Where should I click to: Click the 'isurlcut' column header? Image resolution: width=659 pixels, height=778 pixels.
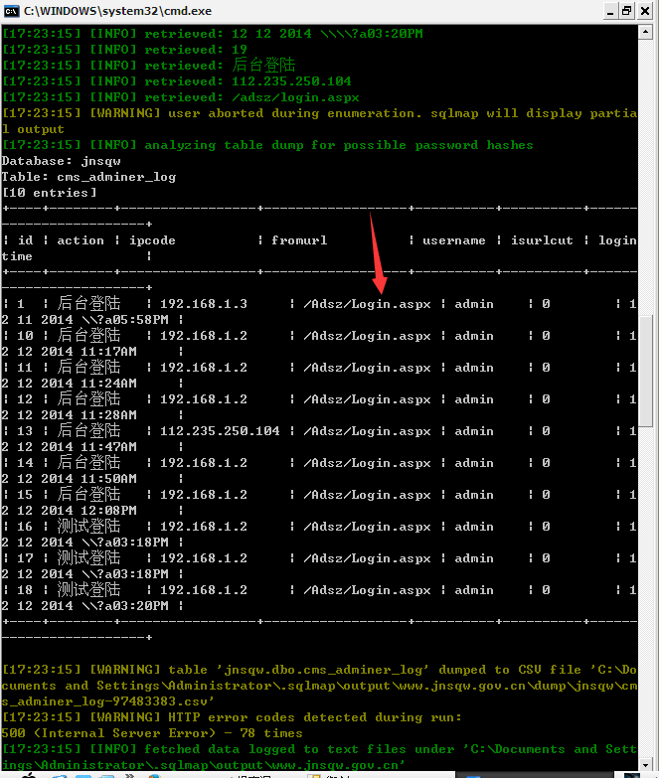[542, 240]
